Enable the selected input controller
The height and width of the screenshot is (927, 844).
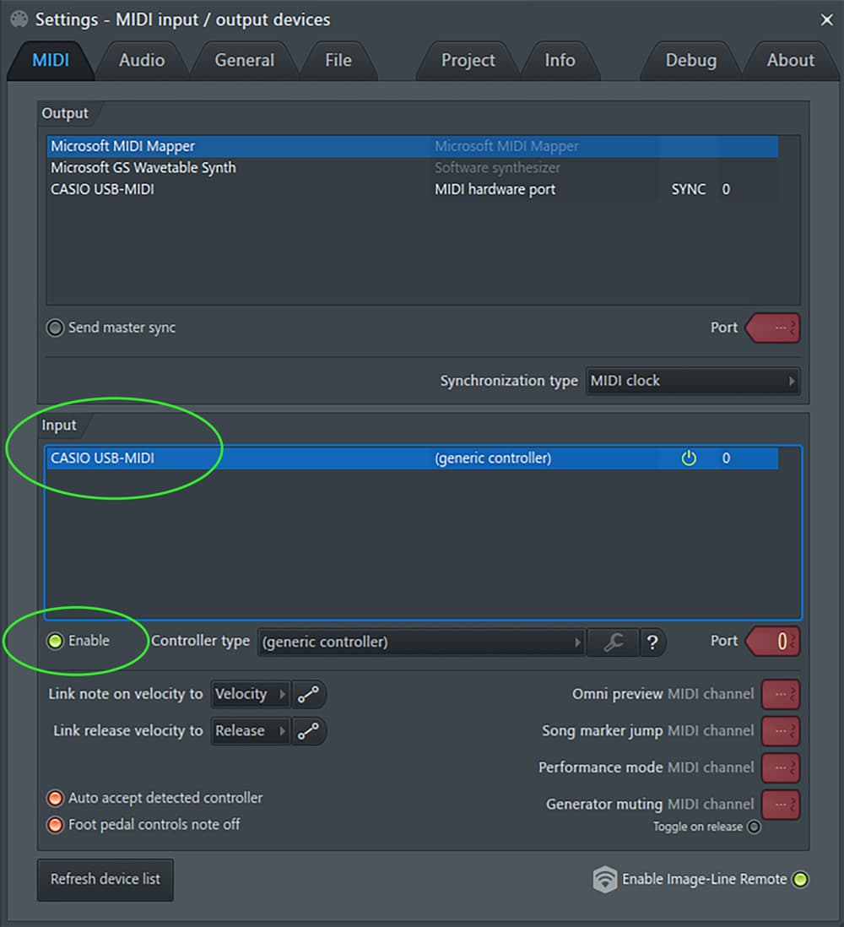click(56, 641)
